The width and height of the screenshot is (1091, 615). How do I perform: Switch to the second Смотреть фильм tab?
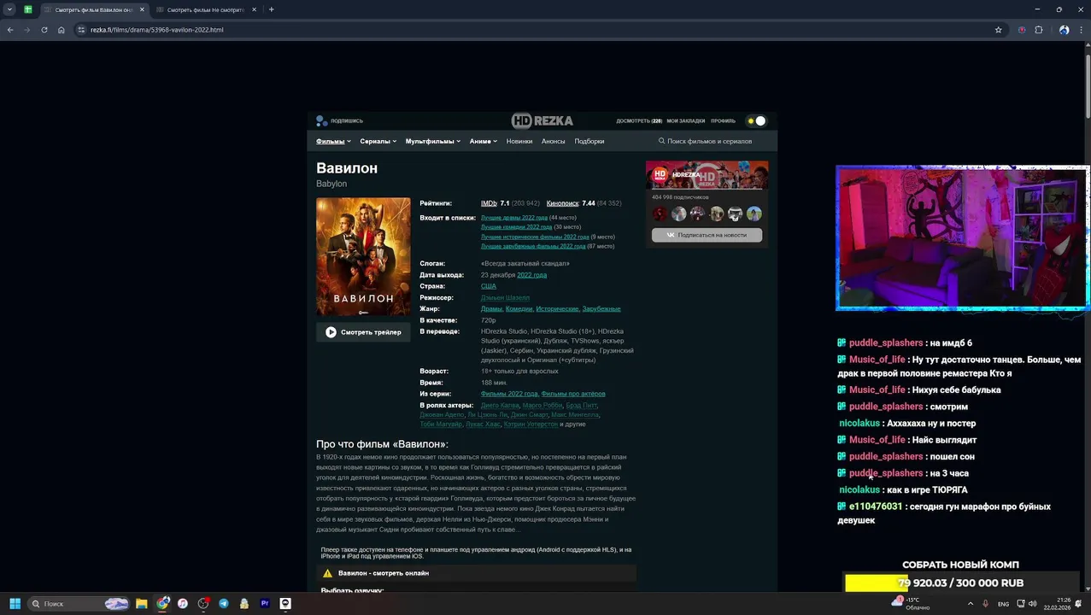click(205, 9)
